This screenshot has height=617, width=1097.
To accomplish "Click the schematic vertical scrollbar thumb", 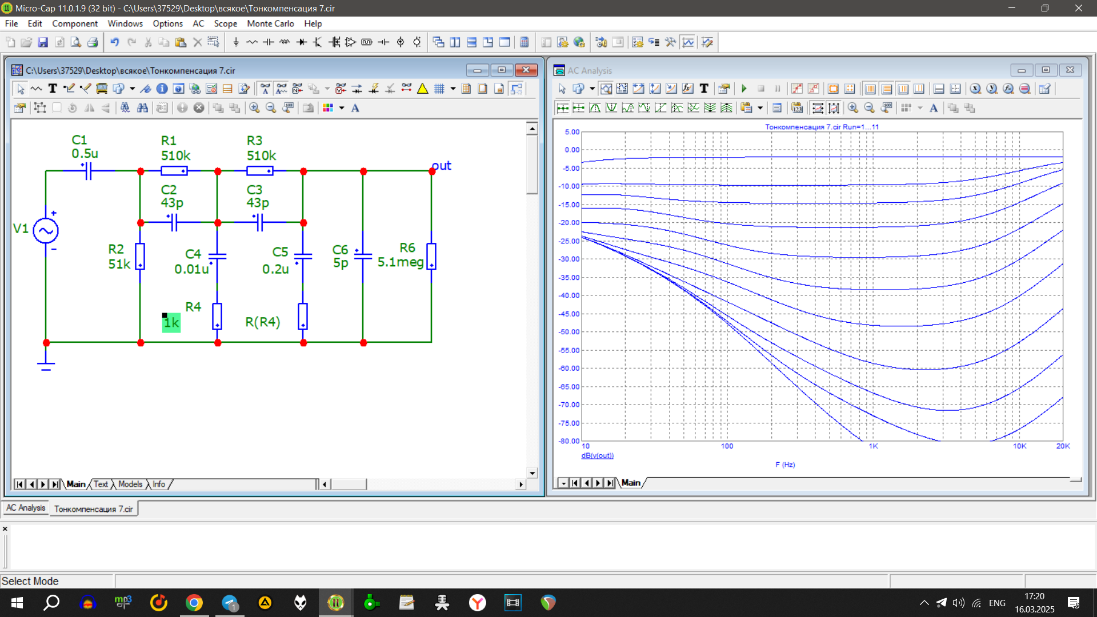I will (532, 166).
